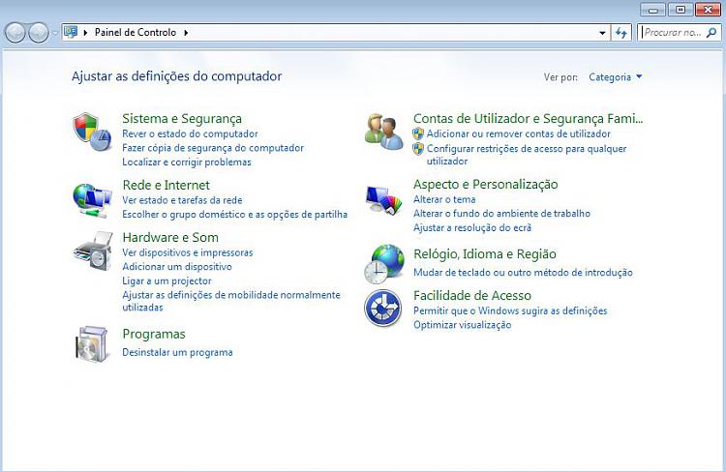Image resolution: width=726 pixels, height=472 pixels.
Task: Click the Control Panel icon in address bar
Action: [71, 32]
